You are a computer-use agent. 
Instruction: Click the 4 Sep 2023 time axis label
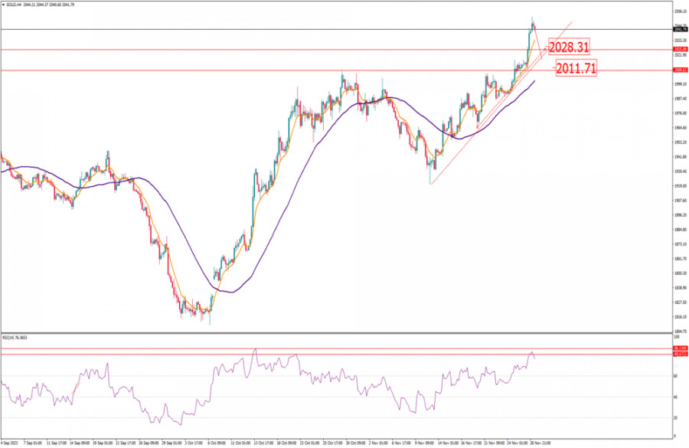point(11,443)
